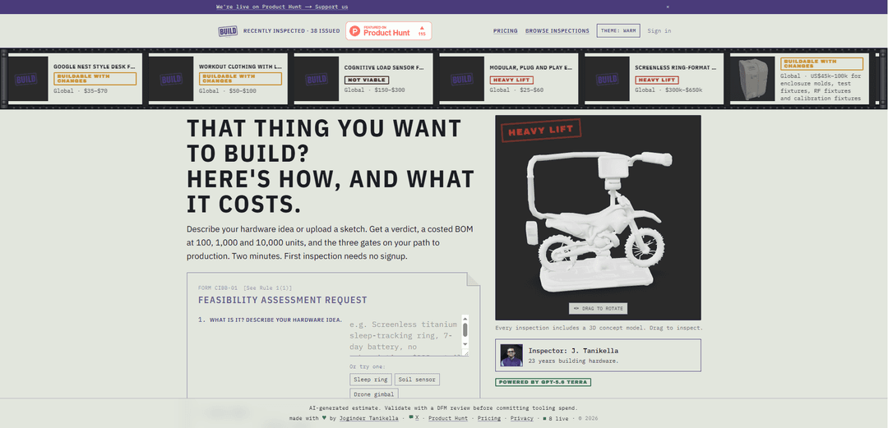Open the Cognitive Load Sensor inspection card
This screenshot has width=888, height=428.
coord(366,79)
